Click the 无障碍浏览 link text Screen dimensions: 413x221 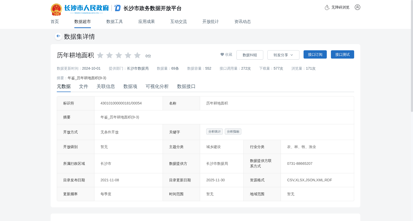[x=340, y=7]
